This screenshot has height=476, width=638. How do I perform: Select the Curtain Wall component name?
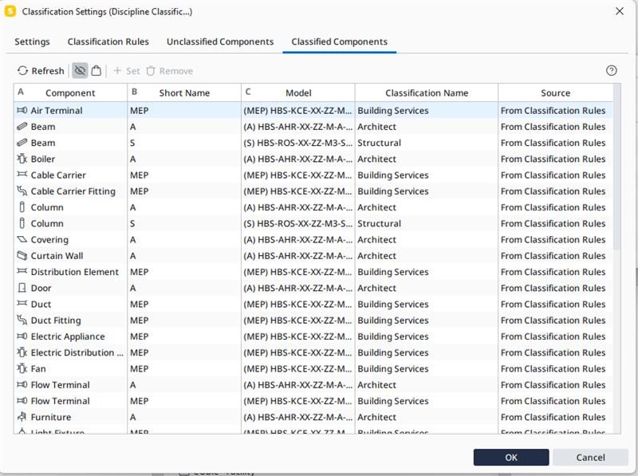[x=57, y=255]
